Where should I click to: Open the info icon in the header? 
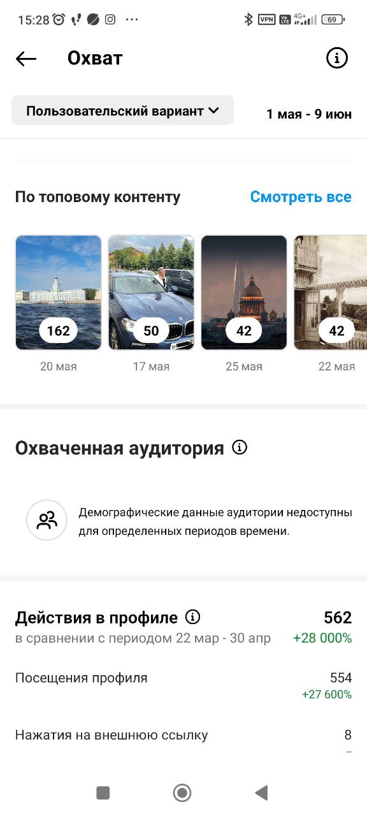coord(337,58)
